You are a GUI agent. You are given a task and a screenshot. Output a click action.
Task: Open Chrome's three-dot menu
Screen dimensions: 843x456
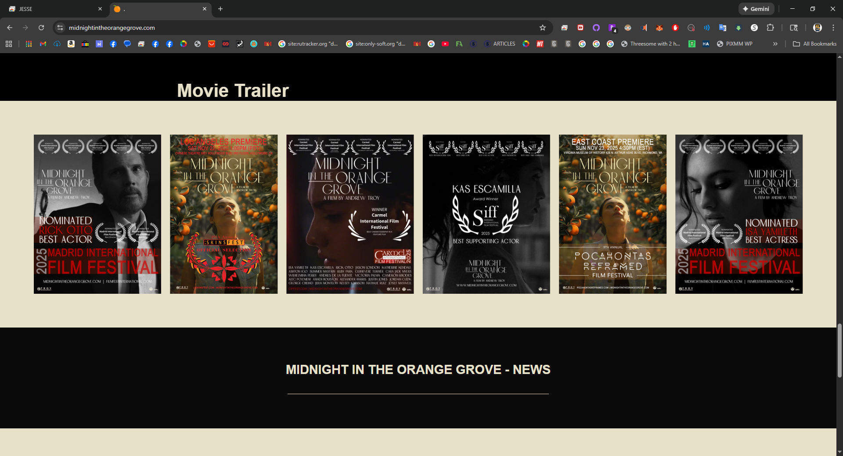tap(833, 28)
